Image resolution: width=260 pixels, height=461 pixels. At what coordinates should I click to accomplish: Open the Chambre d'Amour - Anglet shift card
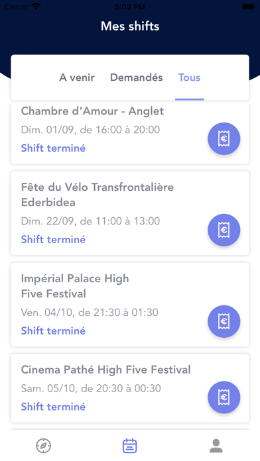tap(130, 134)
